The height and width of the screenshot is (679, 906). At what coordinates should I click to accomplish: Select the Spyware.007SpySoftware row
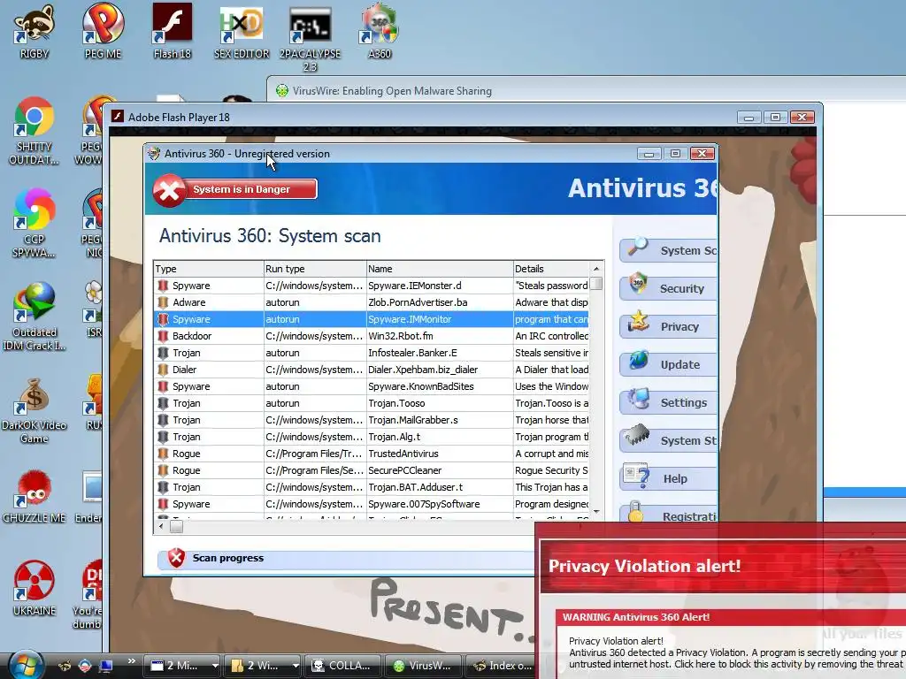click(x=372, y=504)
